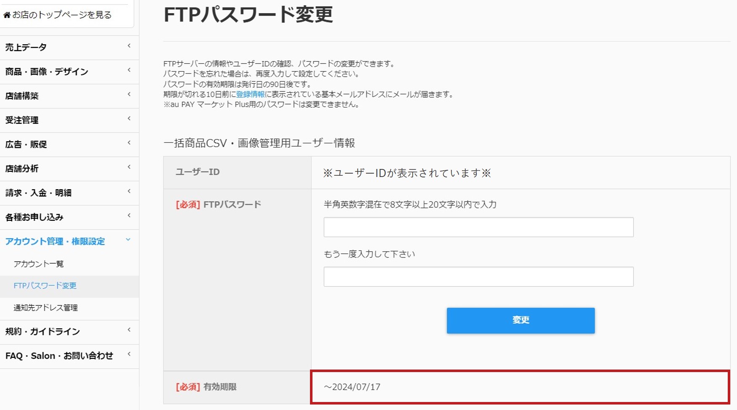Expand the 商品・画像・デザイン chevron
Image resolution: width=737 pixels, height=410 pixels.
pos(129,70)
